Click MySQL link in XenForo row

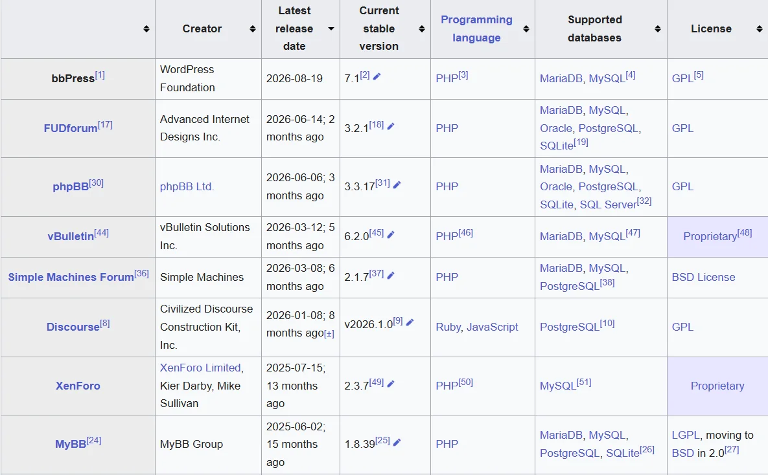[558, 386]
